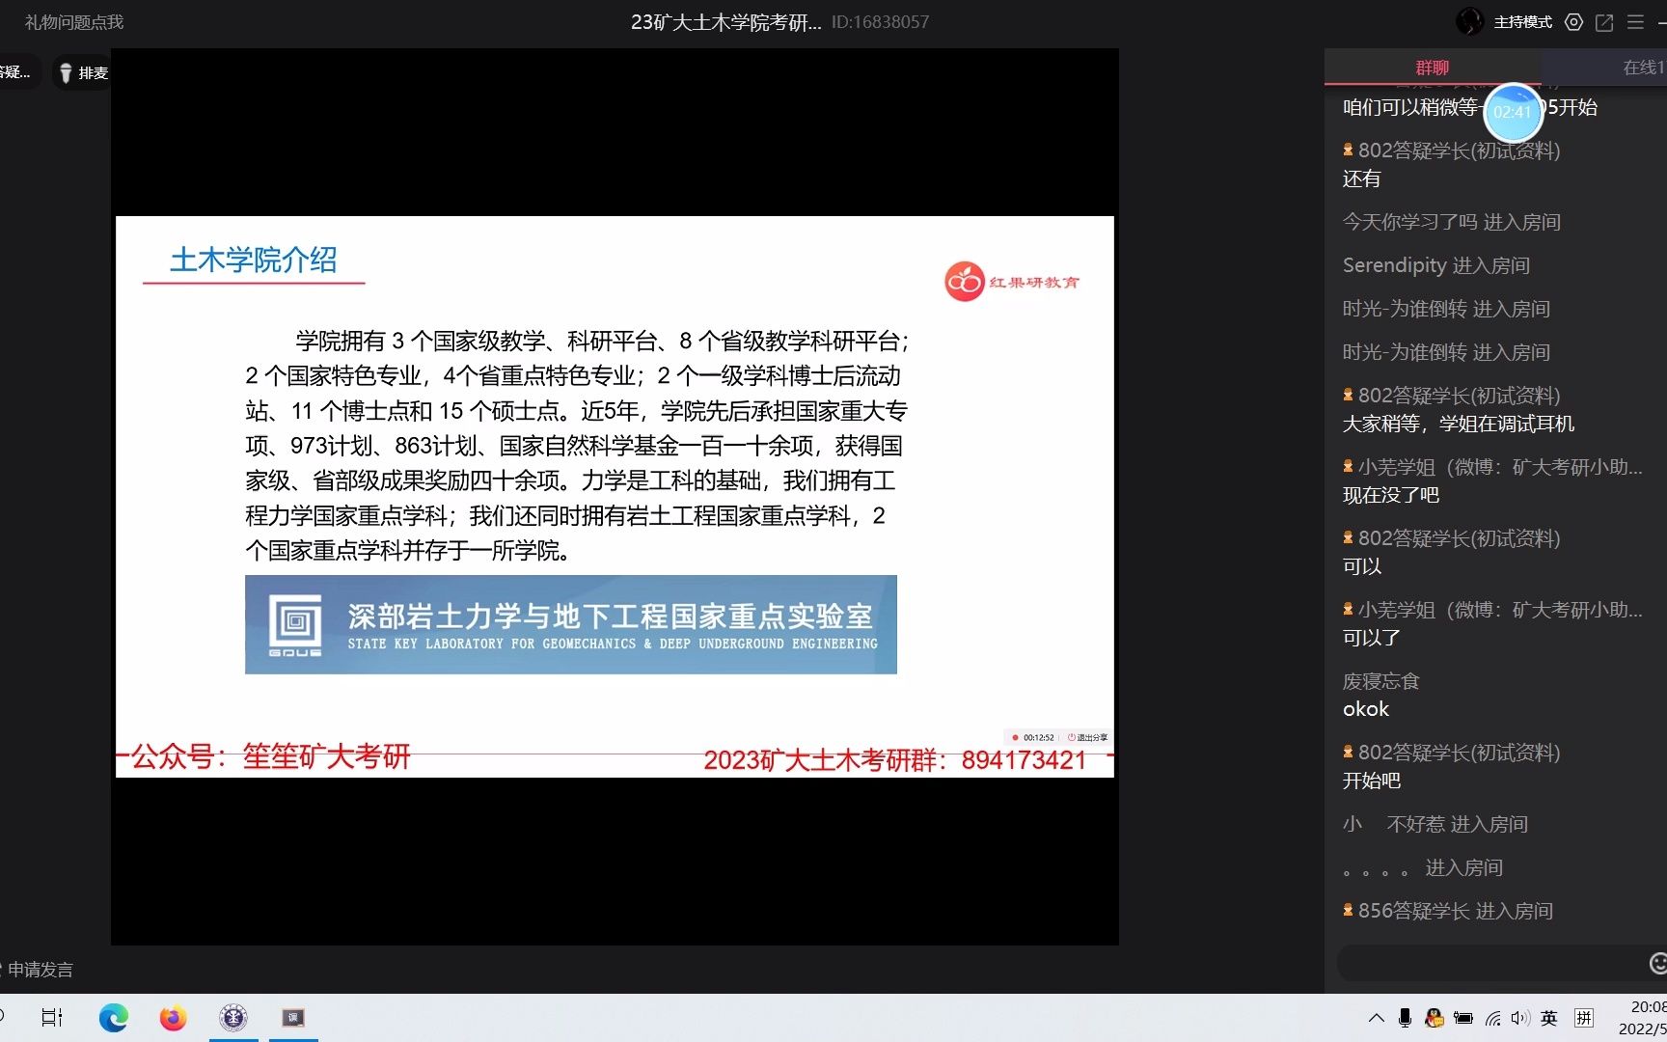Click the chat message 现在没了吧
Viewport: 1667px width, 1042px height.
click(1391, 495)
